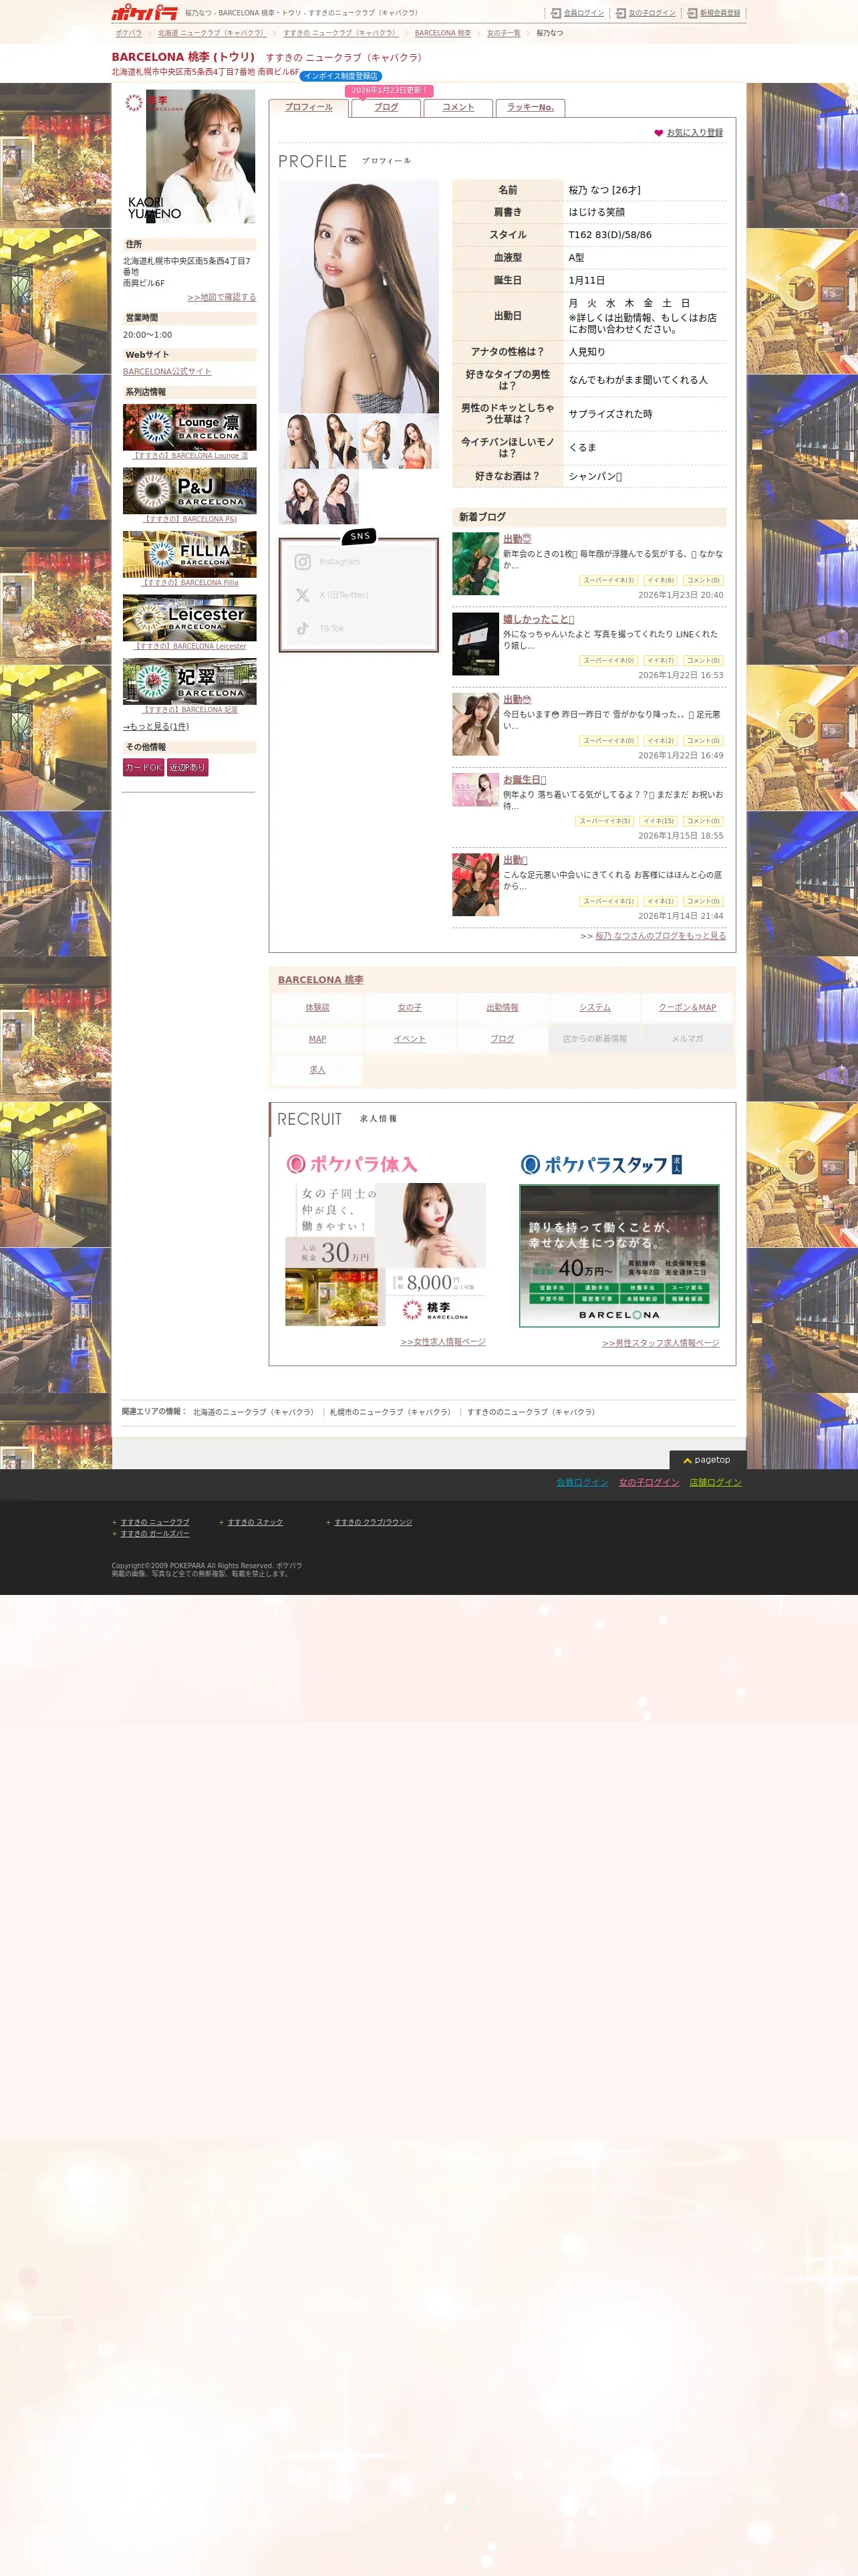Viewport: 858px width, 2576px height.
Task: Open the イベント shop menu item
Action: pyautogui.click(x=410, y=1039)
